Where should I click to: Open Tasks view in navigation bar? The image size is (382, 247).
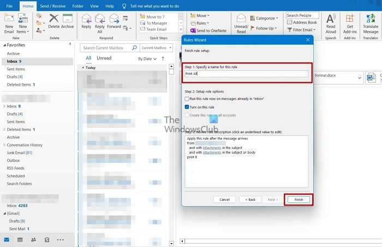click(47, 240)
